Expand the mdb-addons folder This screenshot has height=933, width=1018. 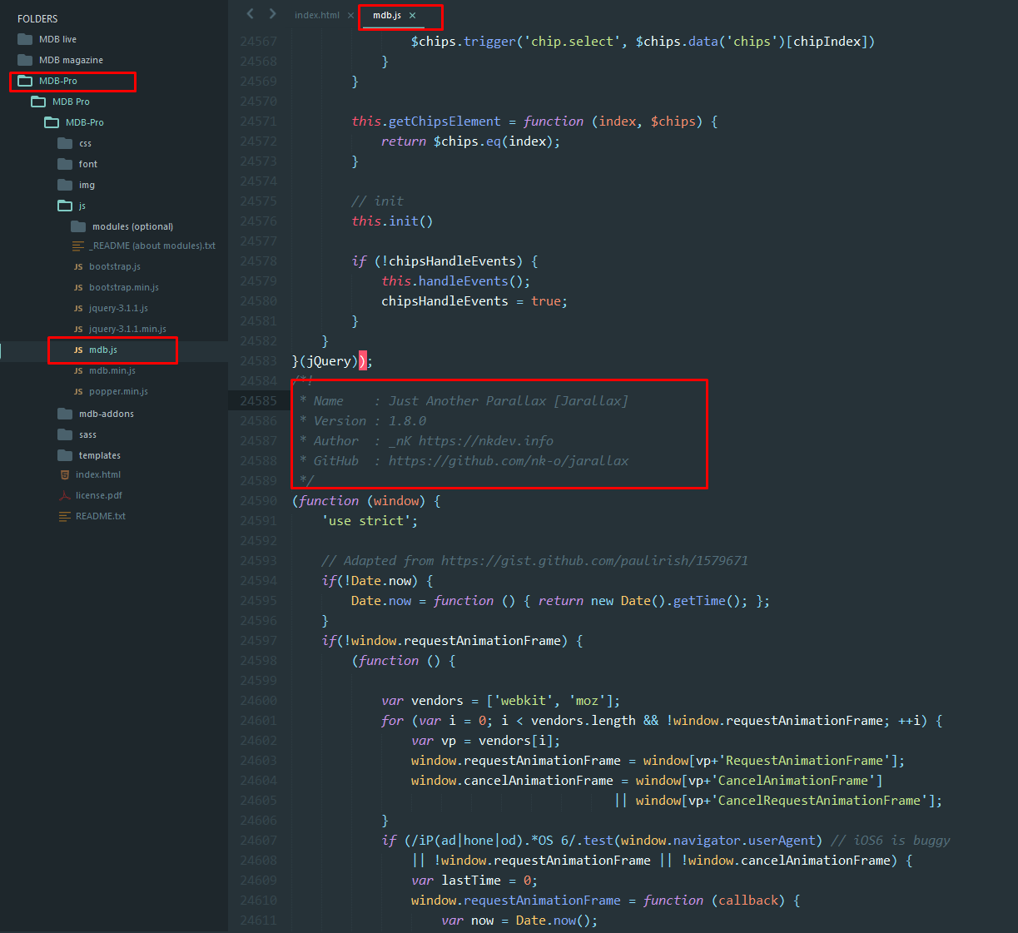(x=107, y=414)
